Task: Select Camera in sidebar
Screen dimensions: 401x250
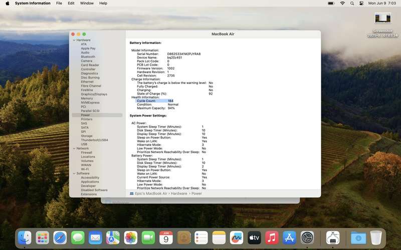Action: (86, 61)
